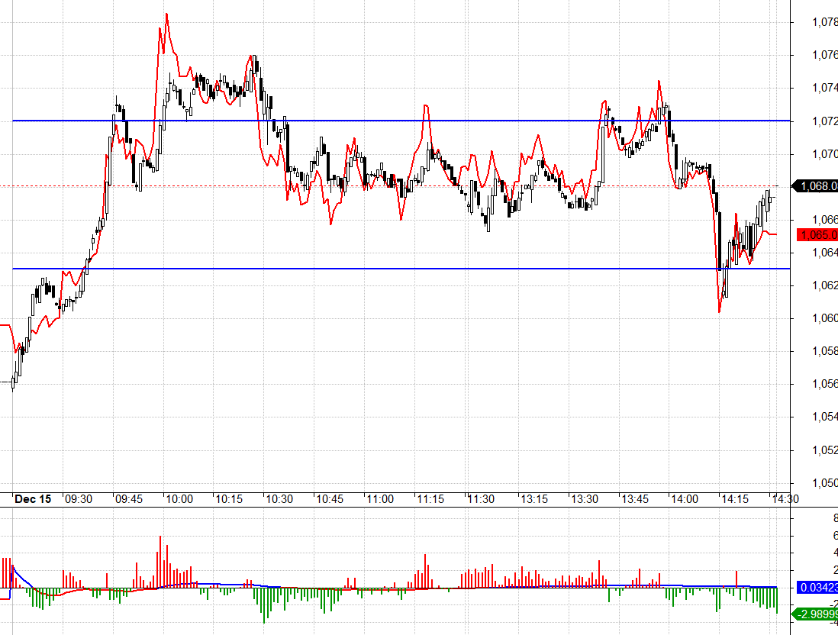
Task: Select the green -2.98999 indicator value label
Action: pos(817,614)
